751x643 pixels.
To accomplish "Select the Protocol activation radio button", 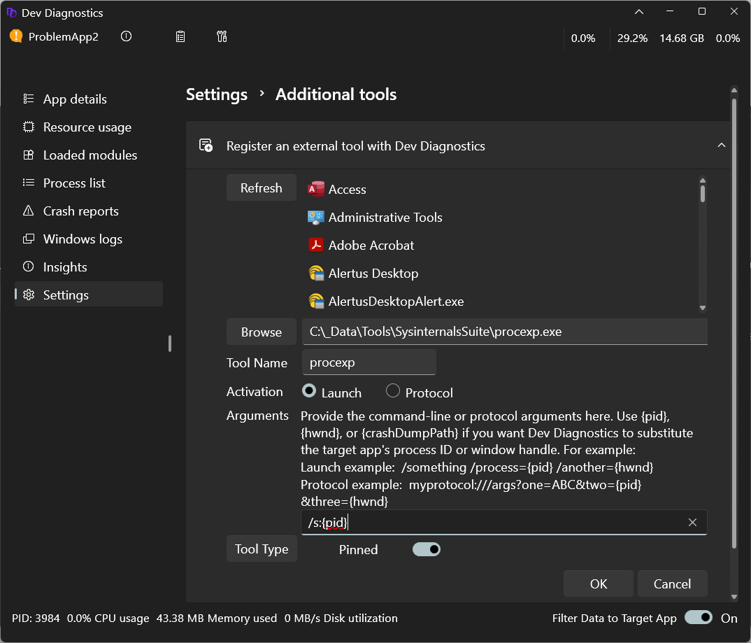I will (393, 391).
